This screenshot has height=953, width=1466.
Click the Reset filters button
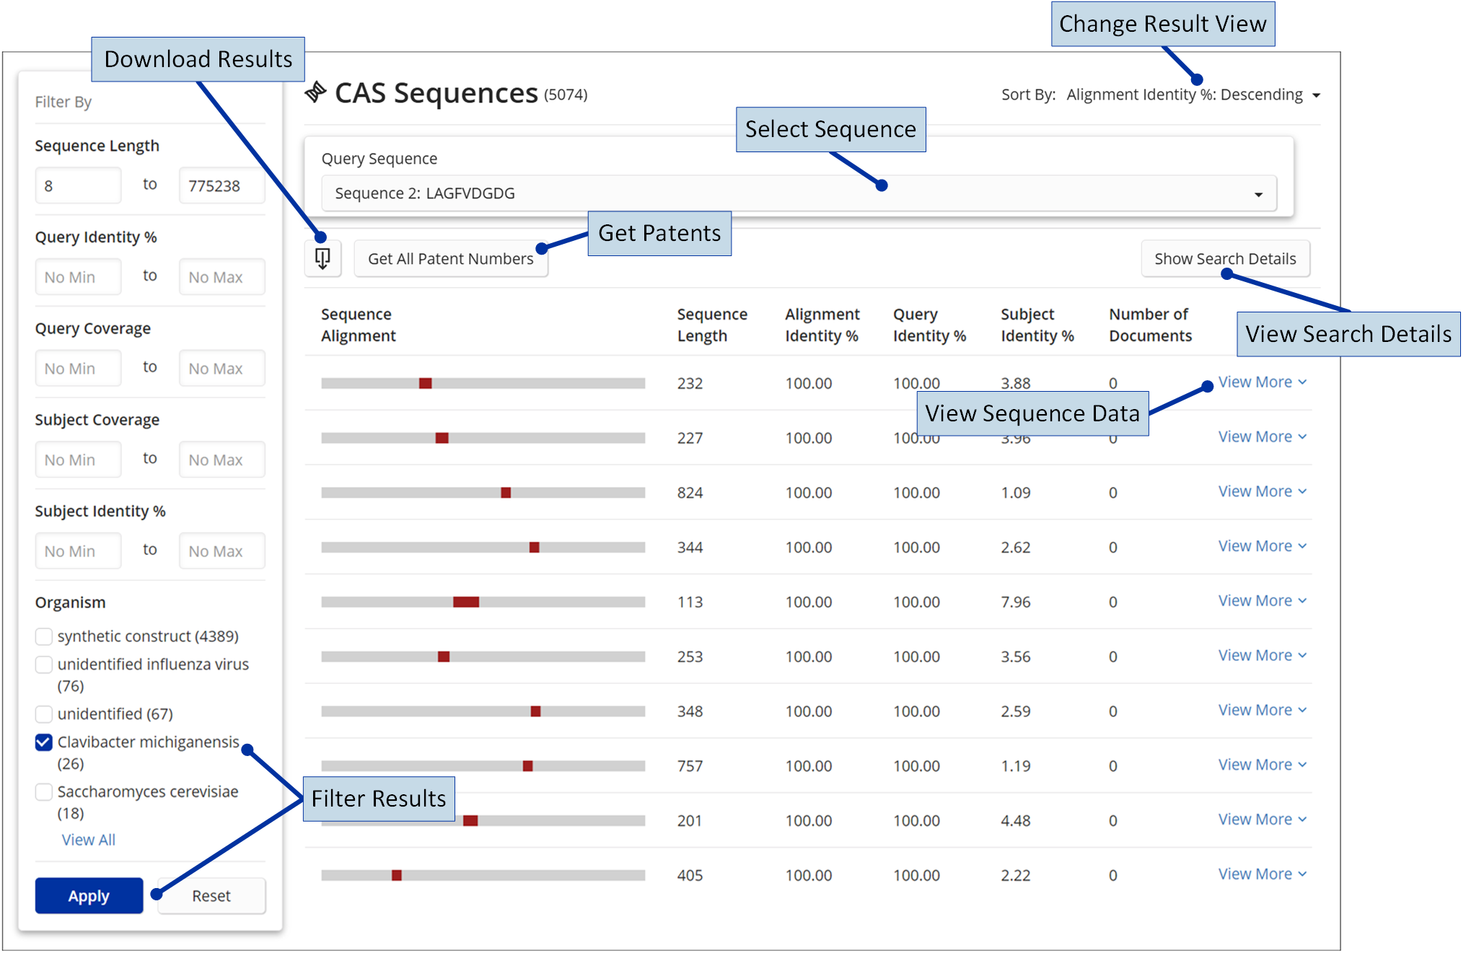coord(211,896)
